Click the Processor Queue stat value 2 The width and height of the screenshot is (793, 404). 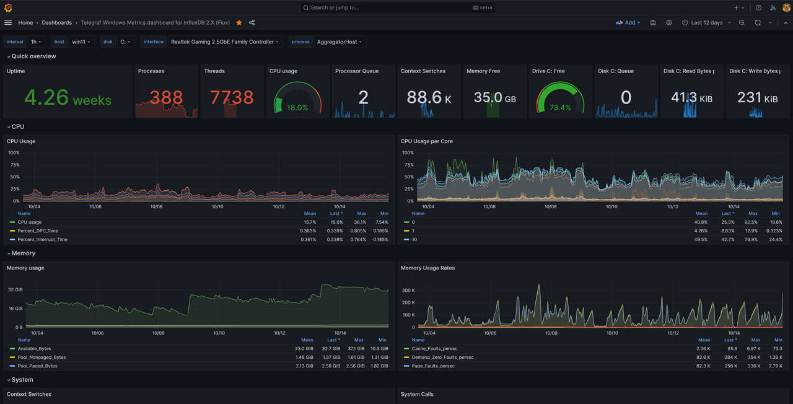pyautogui.click(x=364, y=98)
